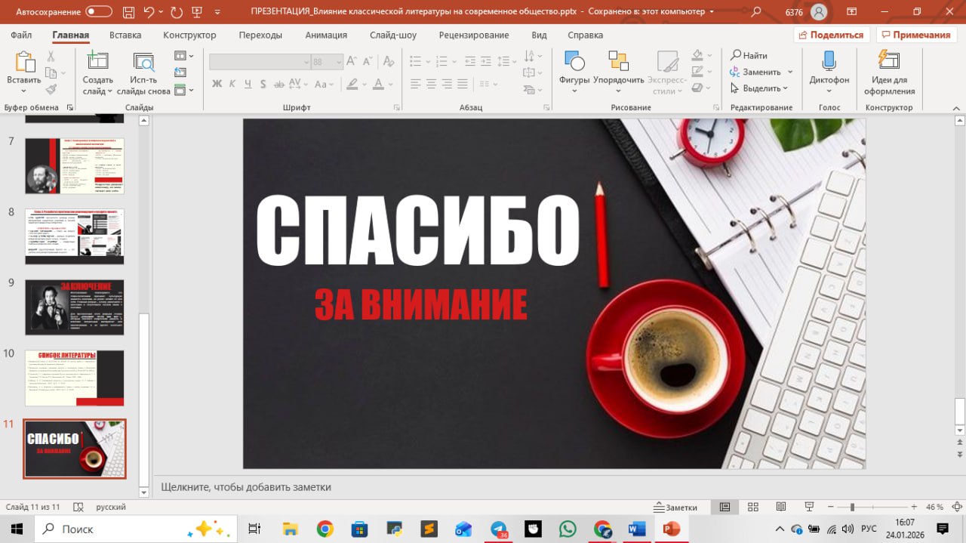Click the Создать слайд icon
Image resolution: width=966 pixels, height=543 pixels.
coord(97,61)
